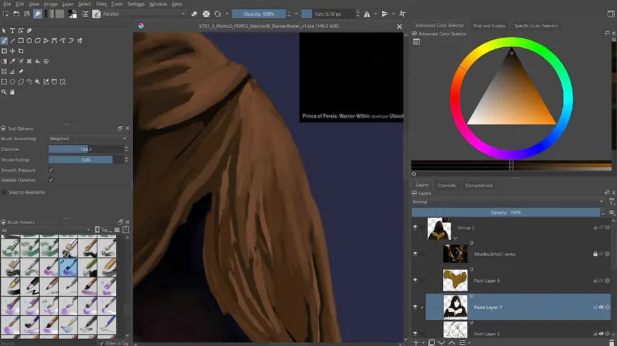Select the Gradient tool
The width and height of the screenshot is (617, 346).
(x=4, y=61)
